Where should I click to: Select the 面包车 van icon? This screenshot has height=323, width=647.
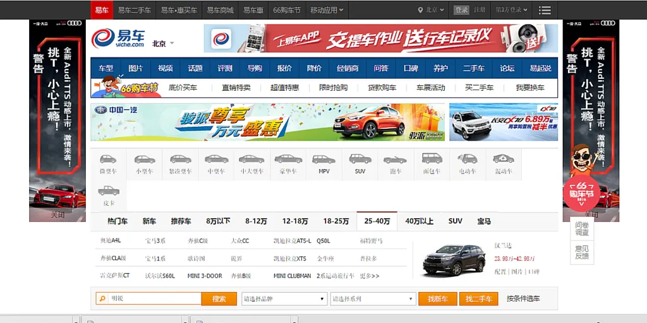point(432,158)
